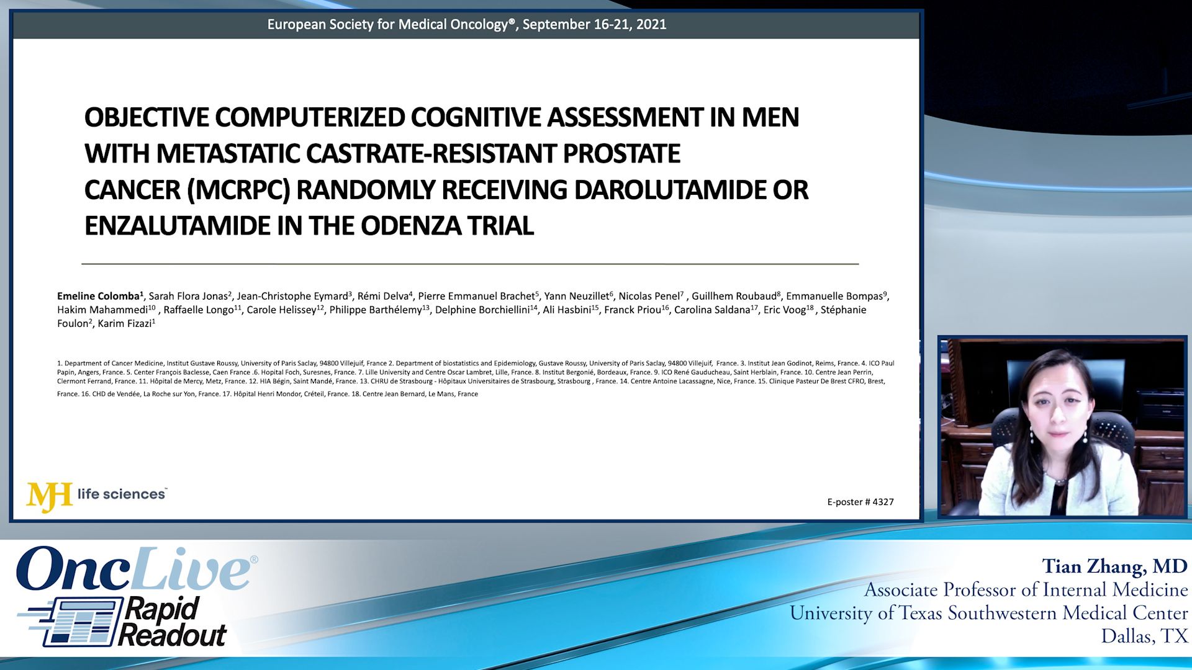Click the slide header reading European Society for Medical Oncology
This screenshot has width=1192, height=670.
coord(467,24)
